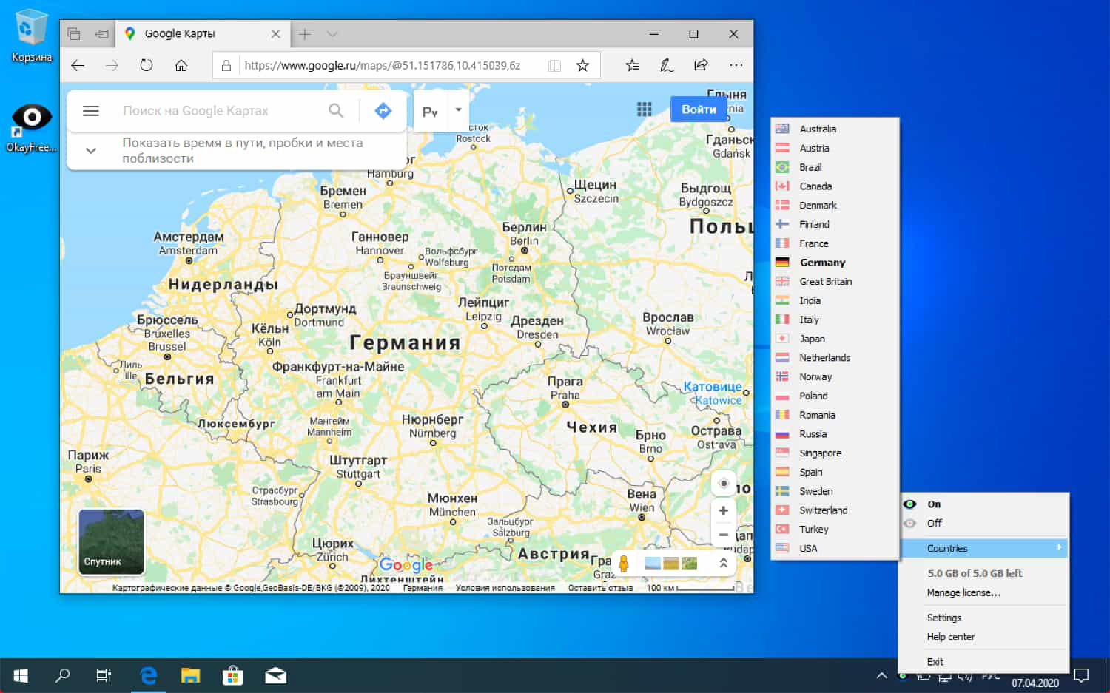Viewport: 1110px width, 693px height.
Task: Expand the map imagery strip arrow
Action: click(x=723, y=564)
